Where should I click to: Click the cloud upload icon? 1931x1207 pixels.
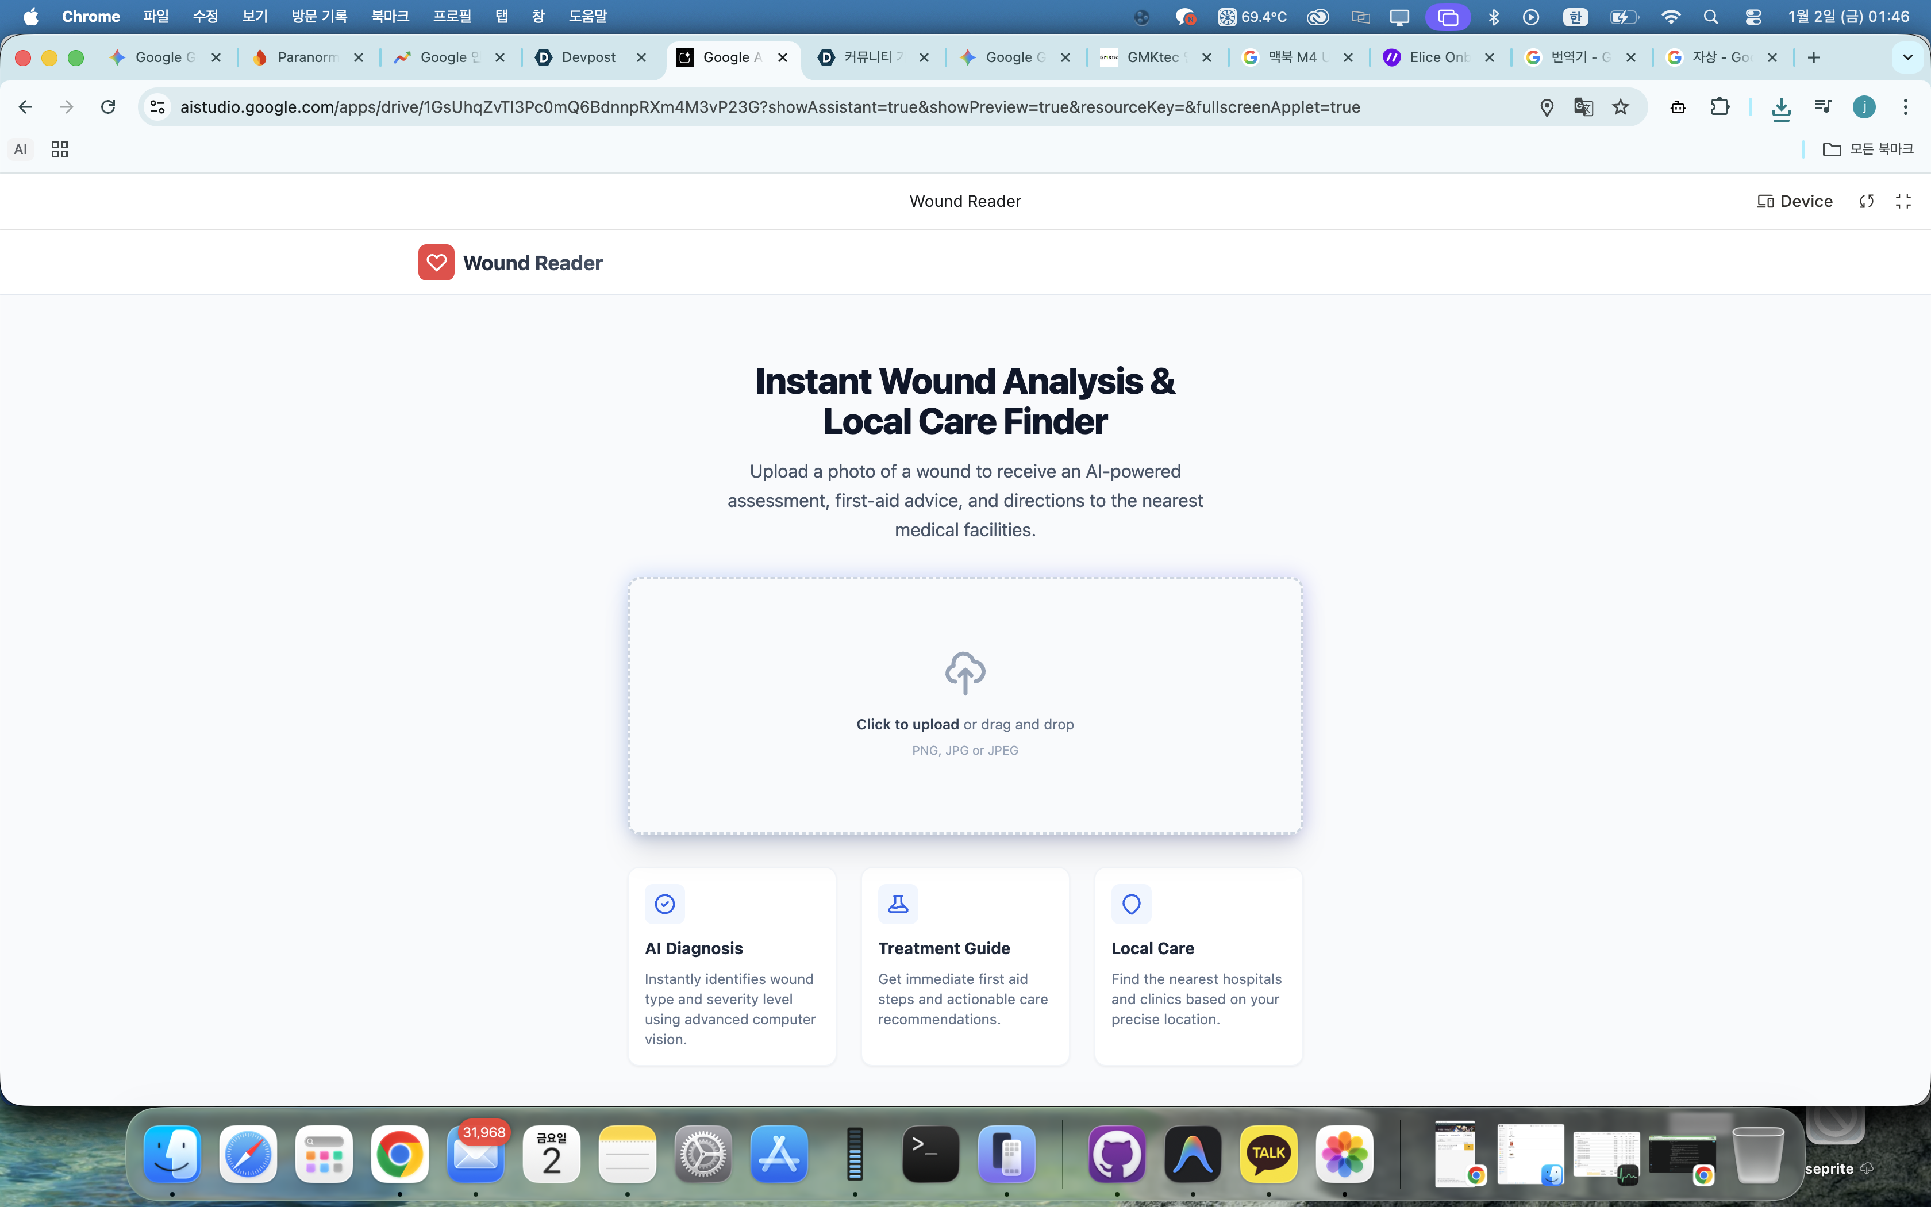pyautogui.click(x=965, y=672)
